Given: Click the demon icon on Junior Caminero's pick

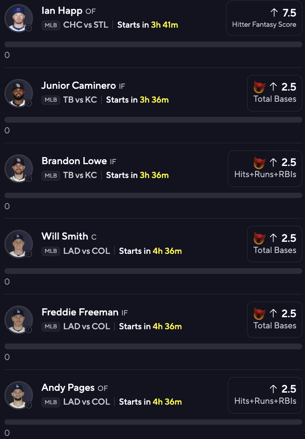Looking at the screenshot, I should click(259, 87).
